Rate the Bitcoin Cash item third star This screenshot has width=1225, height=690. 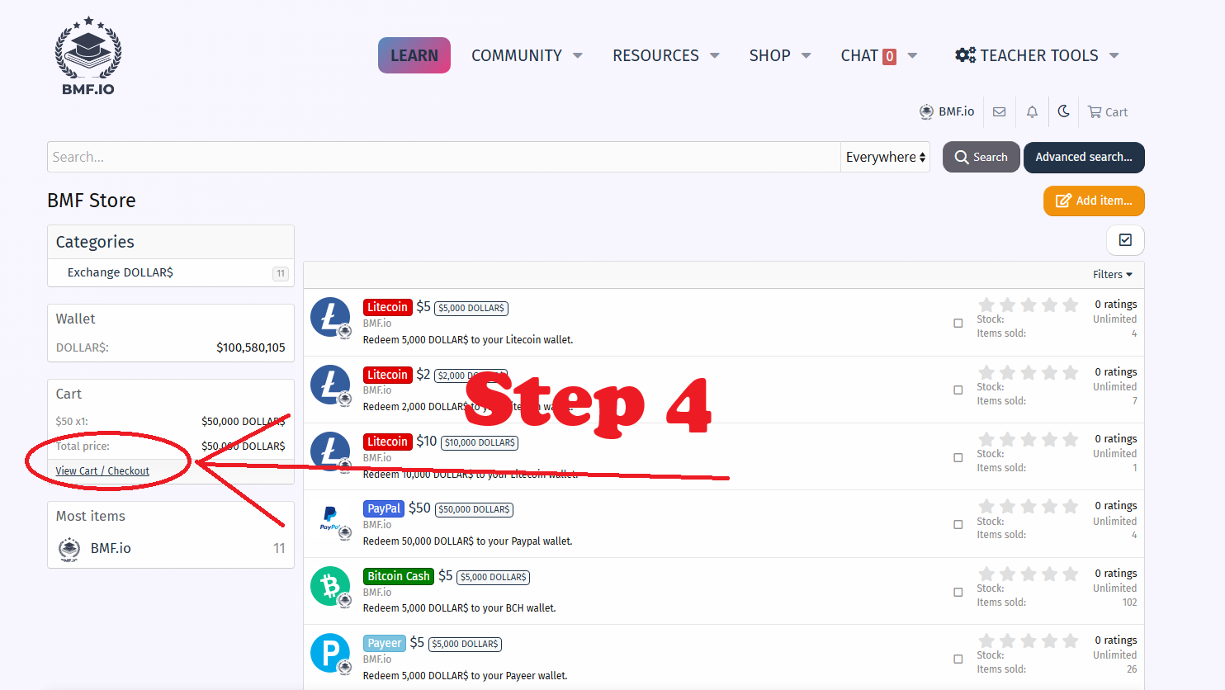1029,574
